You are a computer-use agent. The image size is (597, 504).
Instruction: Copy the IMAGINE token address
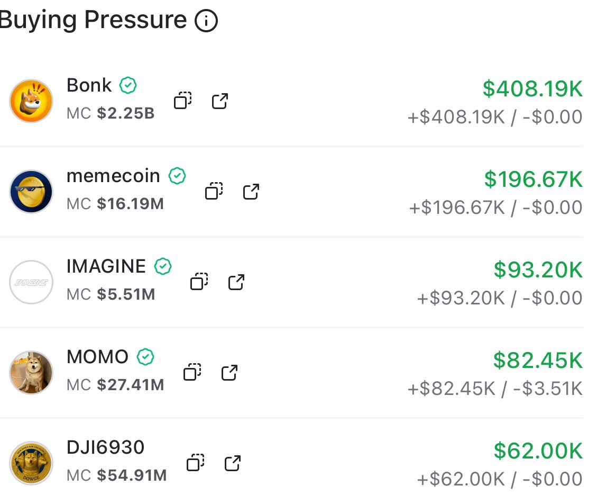199,282
